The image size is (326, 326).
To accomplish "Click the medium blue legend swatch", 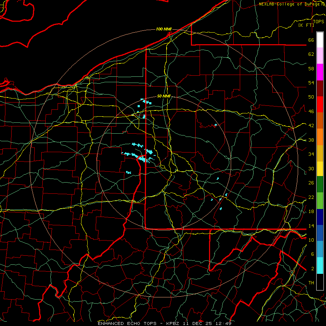I will 320,233.
